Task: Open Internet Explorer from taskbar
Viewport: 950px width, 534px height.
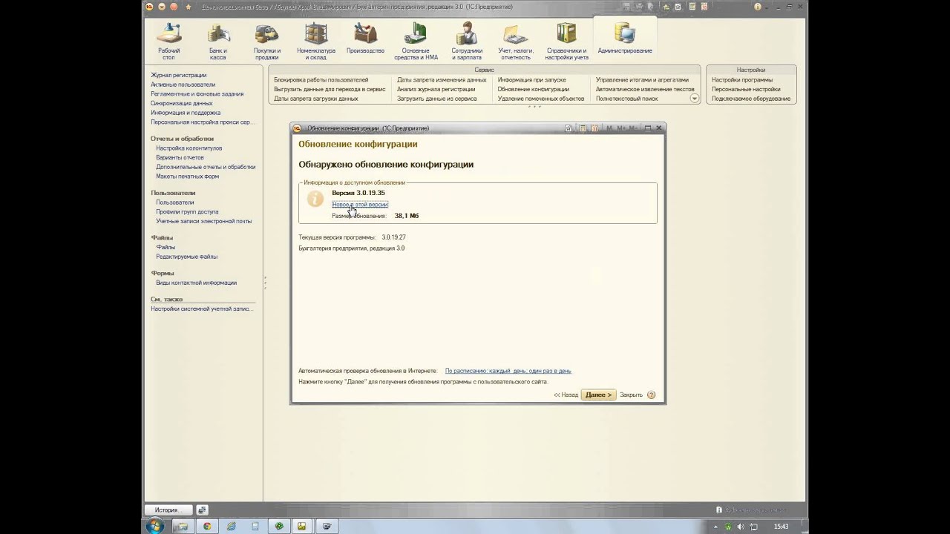Action: (231, 526)
